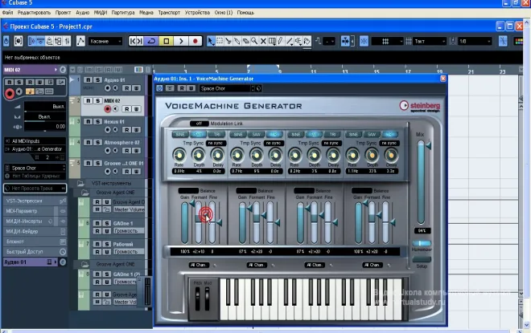Open the 1/8 quantize dropdown

(475, 41)
